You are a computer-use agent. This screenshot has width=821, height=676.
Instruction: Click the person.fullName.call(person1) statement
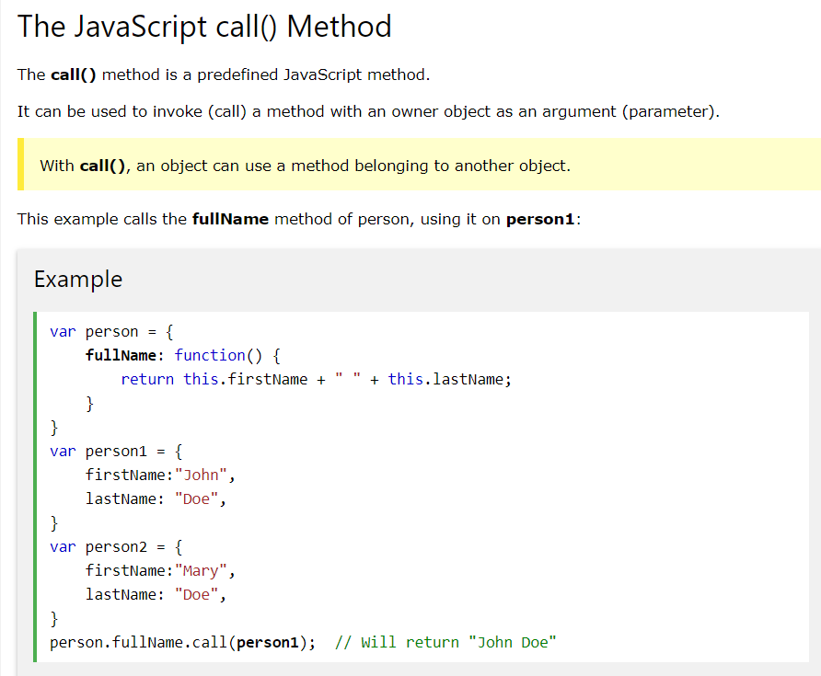(182, 642)
